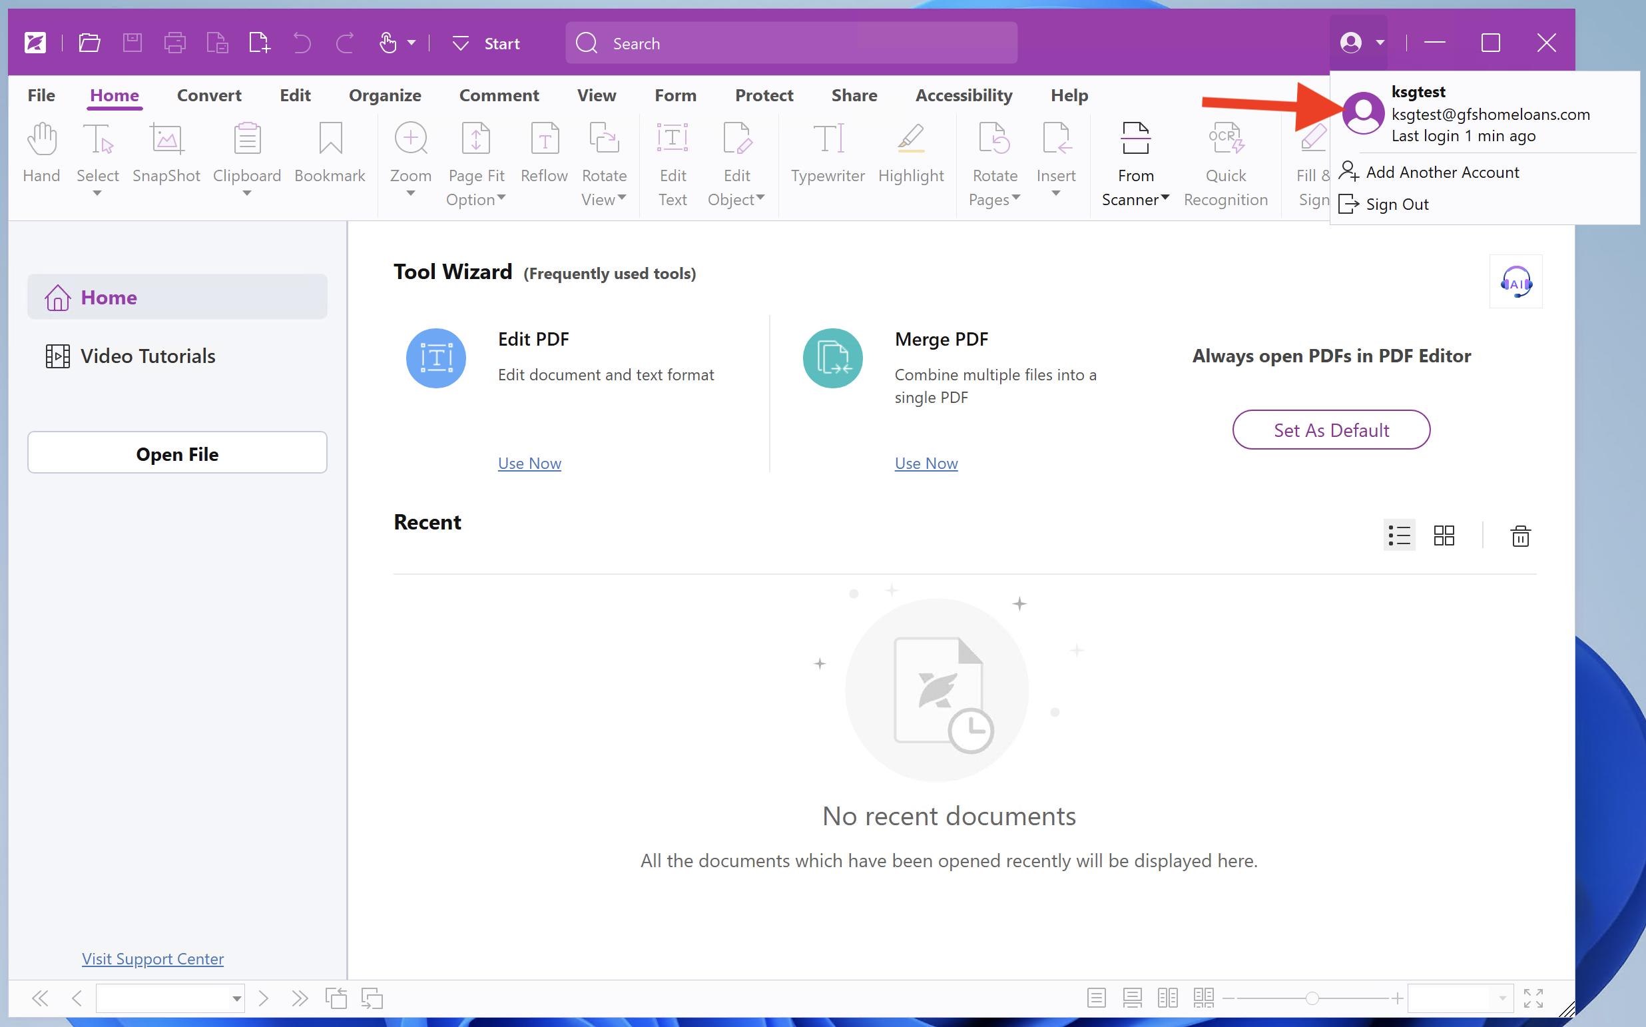Switch to the Convert ribbon tab

209,95
